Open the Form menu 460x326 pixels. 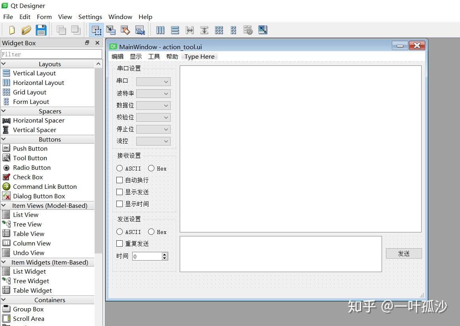[44, 17]
